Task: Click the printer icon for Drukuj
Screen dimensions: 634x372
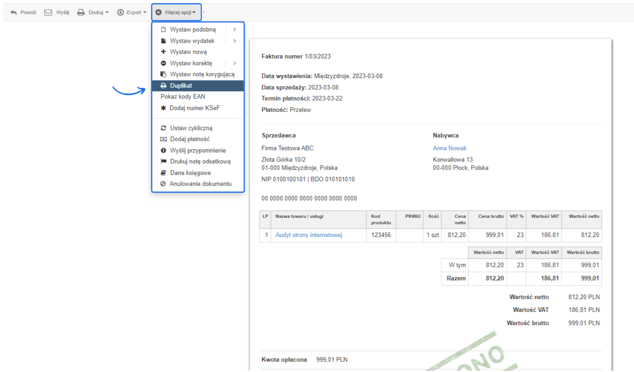Action: pos(81,12)
